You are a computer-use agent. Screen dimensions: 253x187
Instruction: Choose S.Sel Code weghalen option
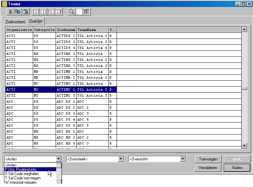pos(30,174)
